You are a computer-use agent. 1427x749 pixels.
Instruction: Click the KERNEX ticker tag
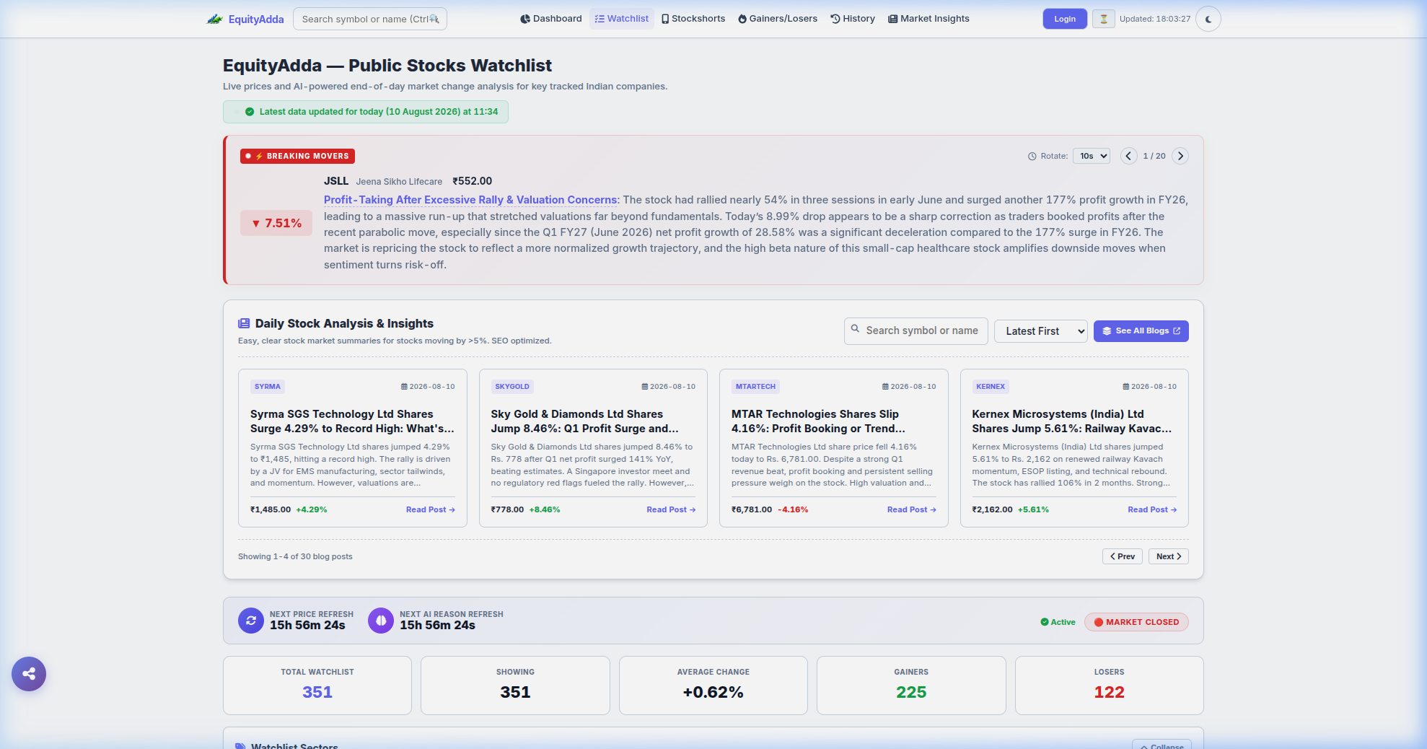[991, 387]
